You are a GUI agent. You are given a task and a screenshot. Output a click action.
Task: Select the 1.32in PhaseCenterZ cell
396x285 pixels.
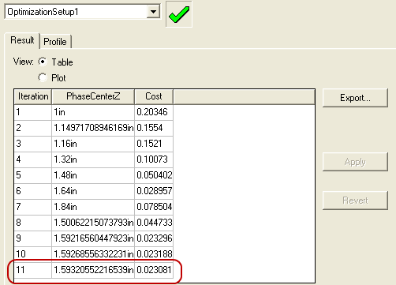[93, 159]
